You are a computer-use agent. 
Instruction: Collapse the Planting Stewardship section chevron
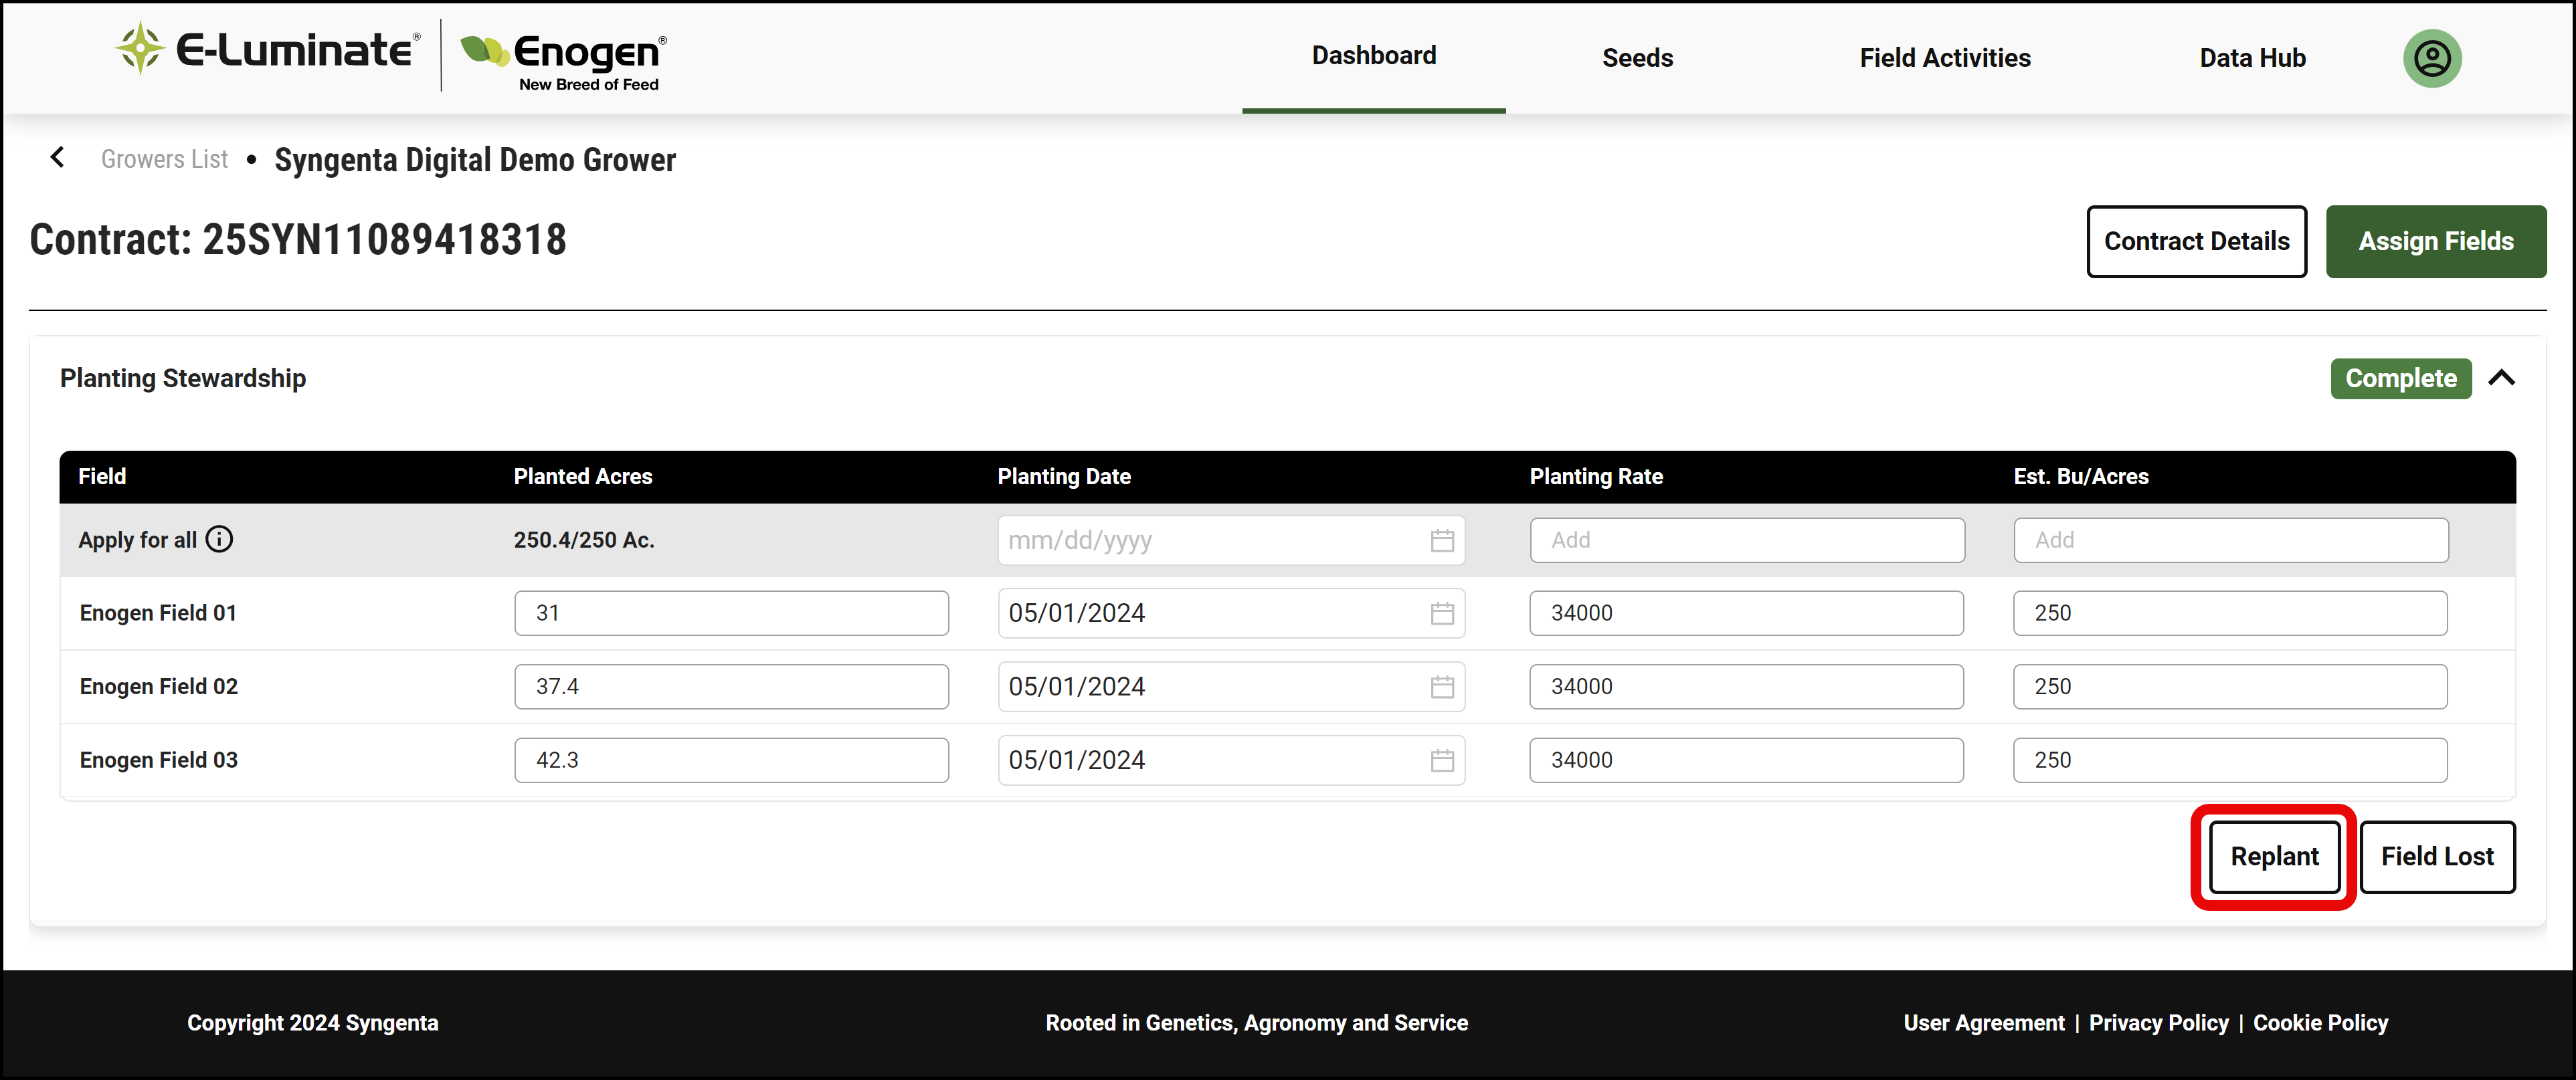(2501, 378)
